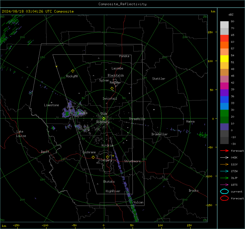The width and height of the screenshot is (245, 229).
Task: Select the Lacombe label
Action: 117,68
